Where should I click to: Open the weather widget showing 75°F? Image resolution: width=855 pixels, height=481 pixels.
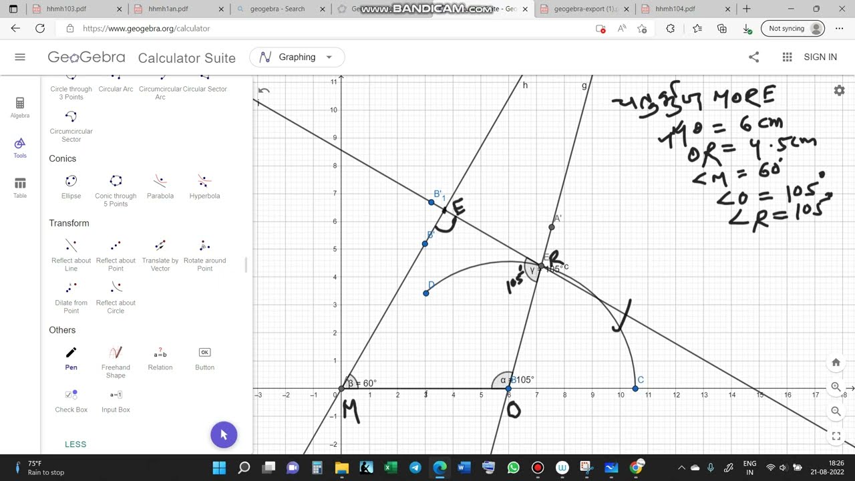click(39, 468)
